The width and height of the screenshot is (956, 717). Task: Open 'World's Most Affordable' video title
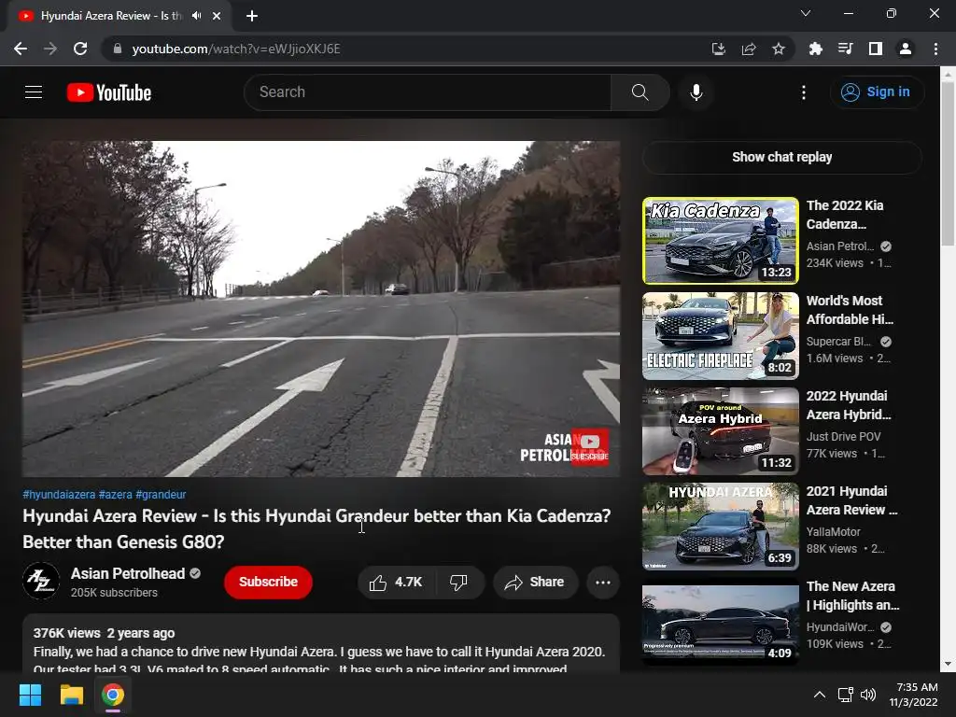point(850,310)
